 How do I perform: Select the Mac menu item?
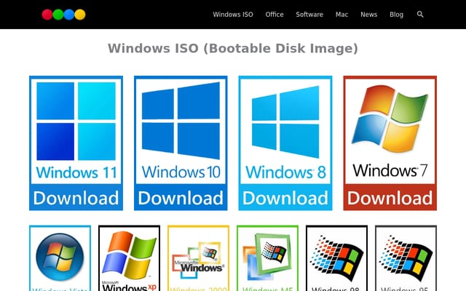pyautogui.click(x=341, y=15)
